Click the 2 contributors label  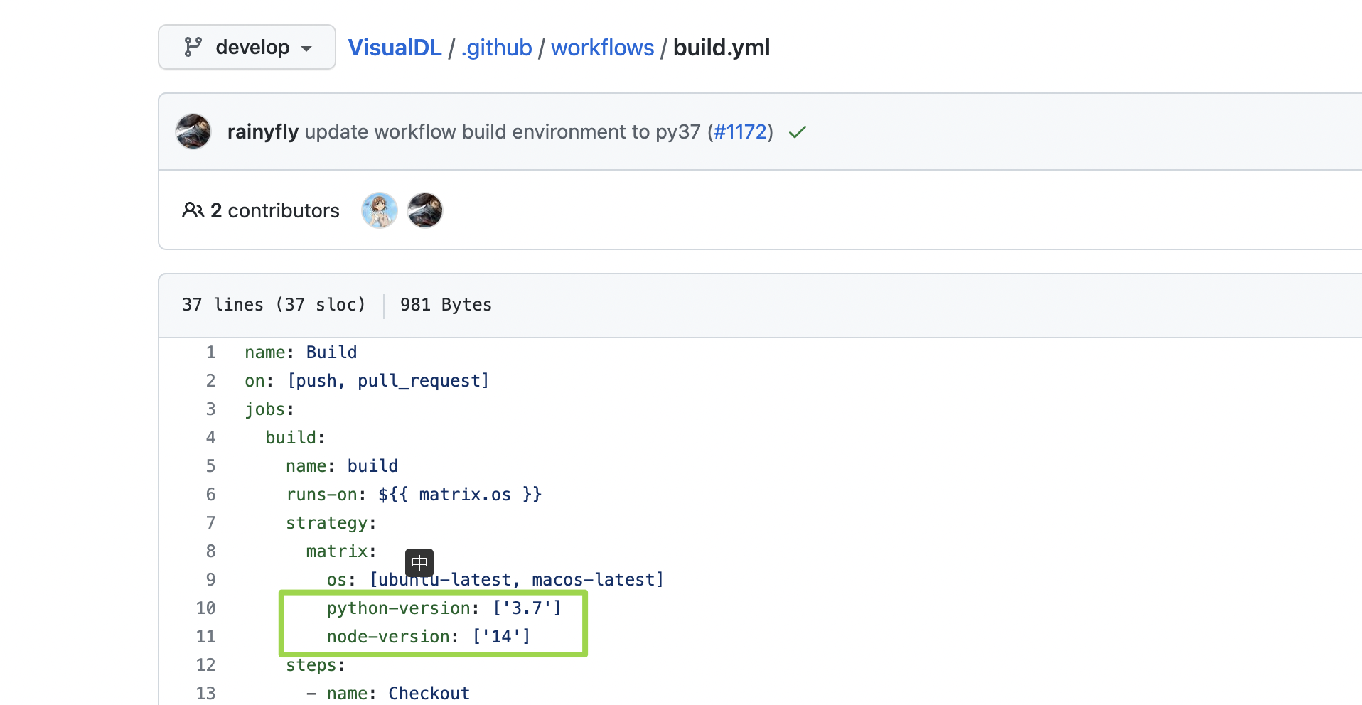click(x=275, y=210)
